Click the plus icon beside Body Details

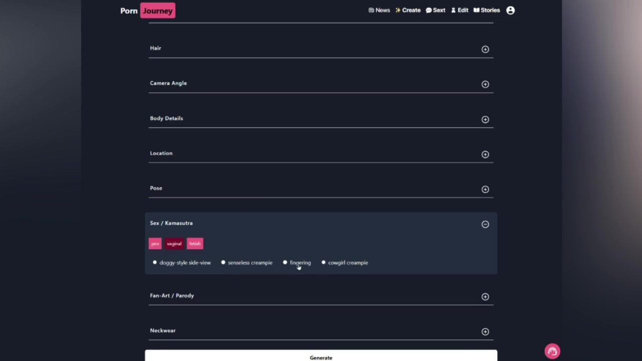click(x=485, y=119)
